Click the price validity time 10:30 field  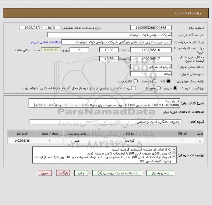pos(109,59)
